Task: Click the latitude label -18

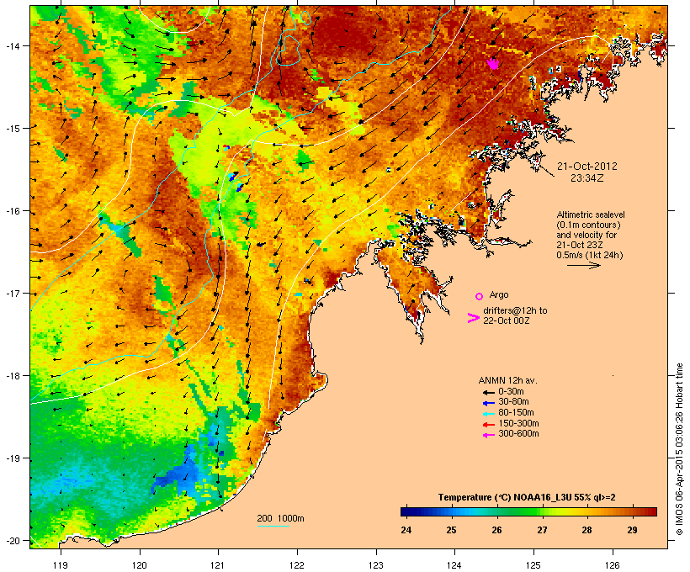Action: click(x=12, y=376)
